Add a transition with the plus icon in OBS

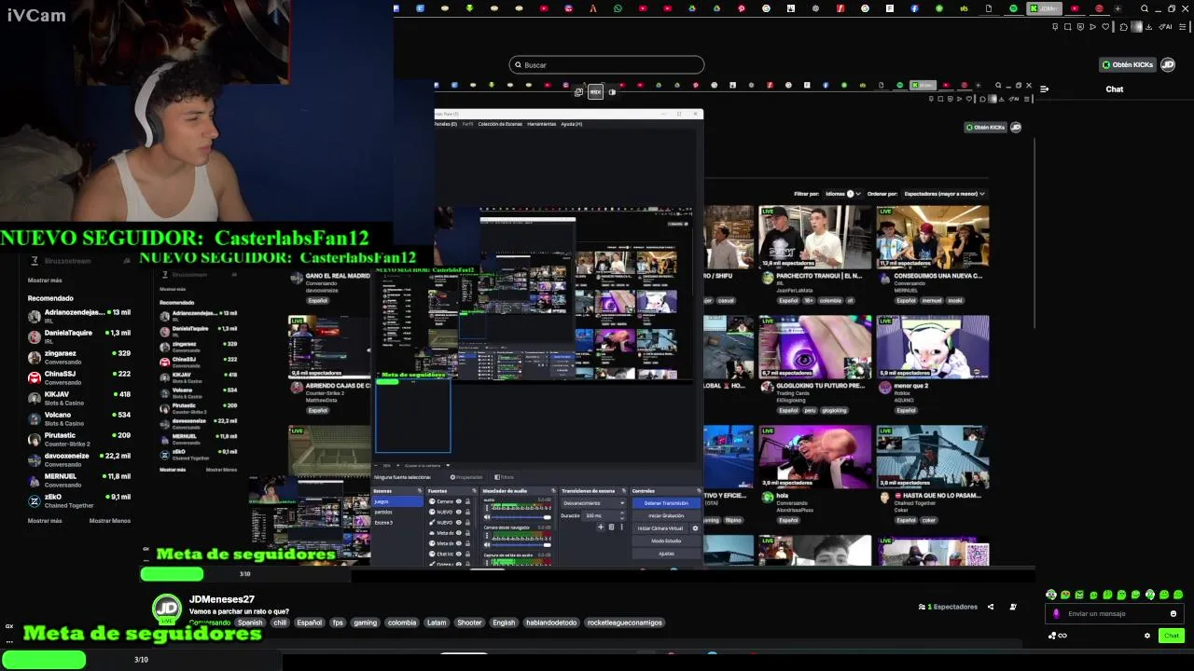(x=601, y=527)
